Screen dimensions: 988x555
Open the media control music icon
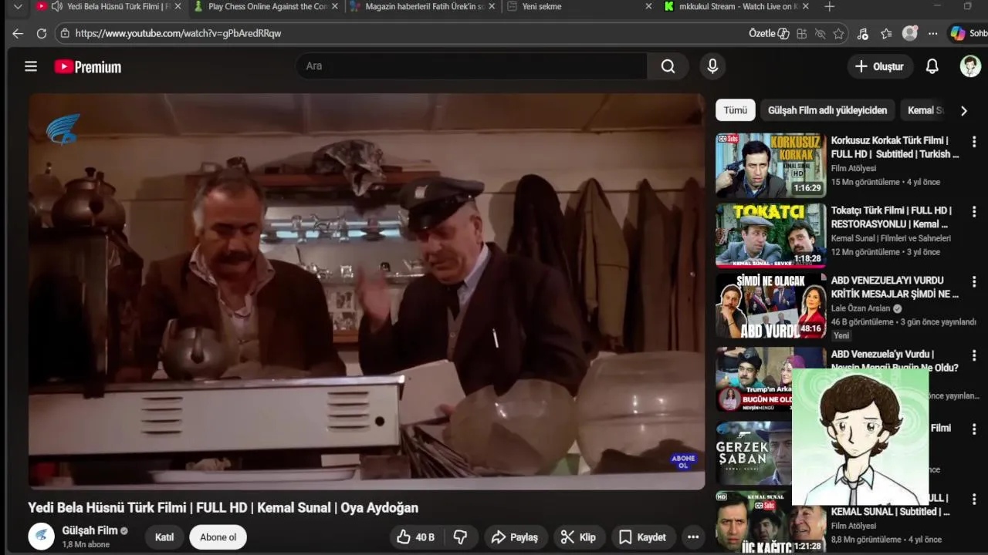[863, 33]
